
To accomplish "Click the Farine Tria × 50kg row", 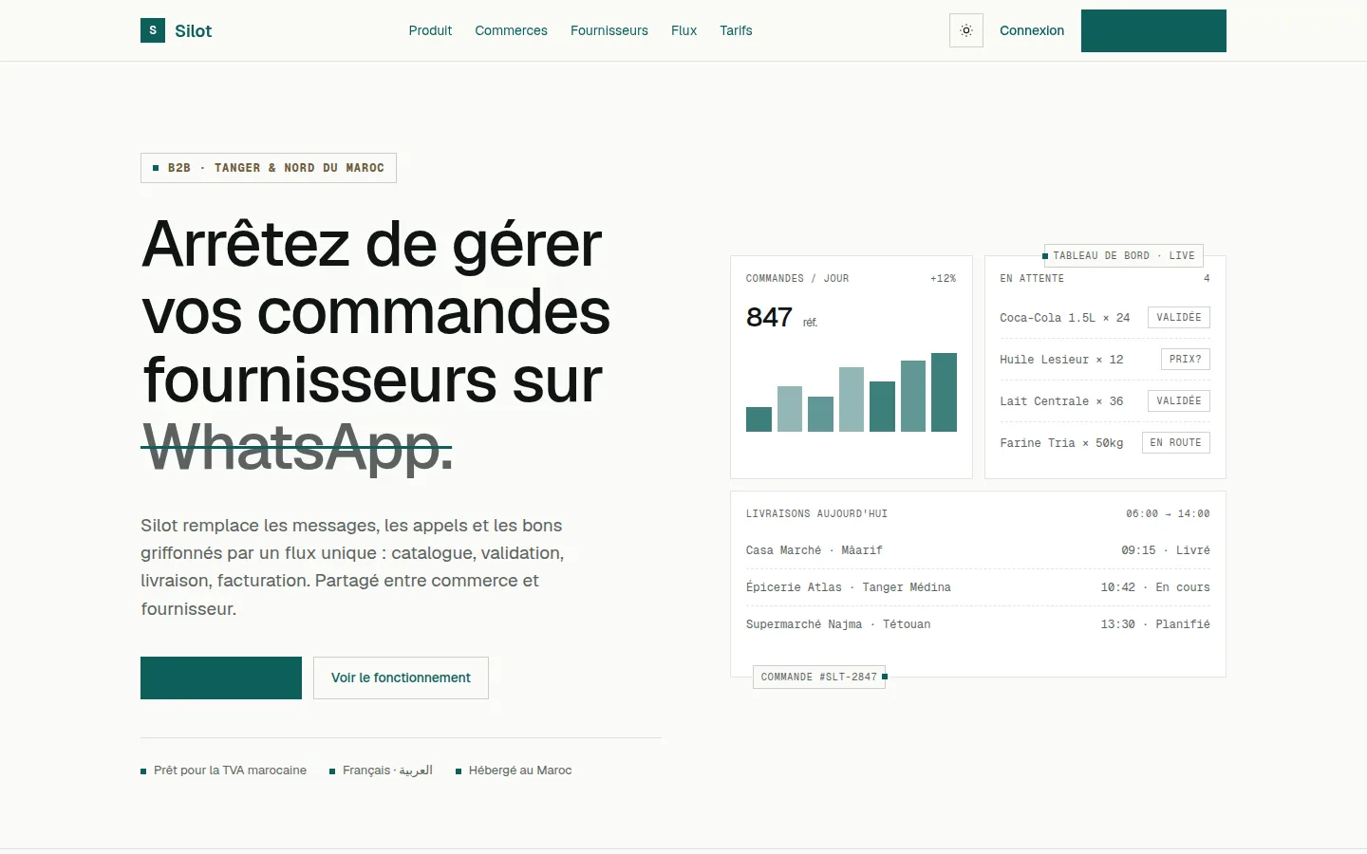I will pyautogui.click(x=1105, y=443).
